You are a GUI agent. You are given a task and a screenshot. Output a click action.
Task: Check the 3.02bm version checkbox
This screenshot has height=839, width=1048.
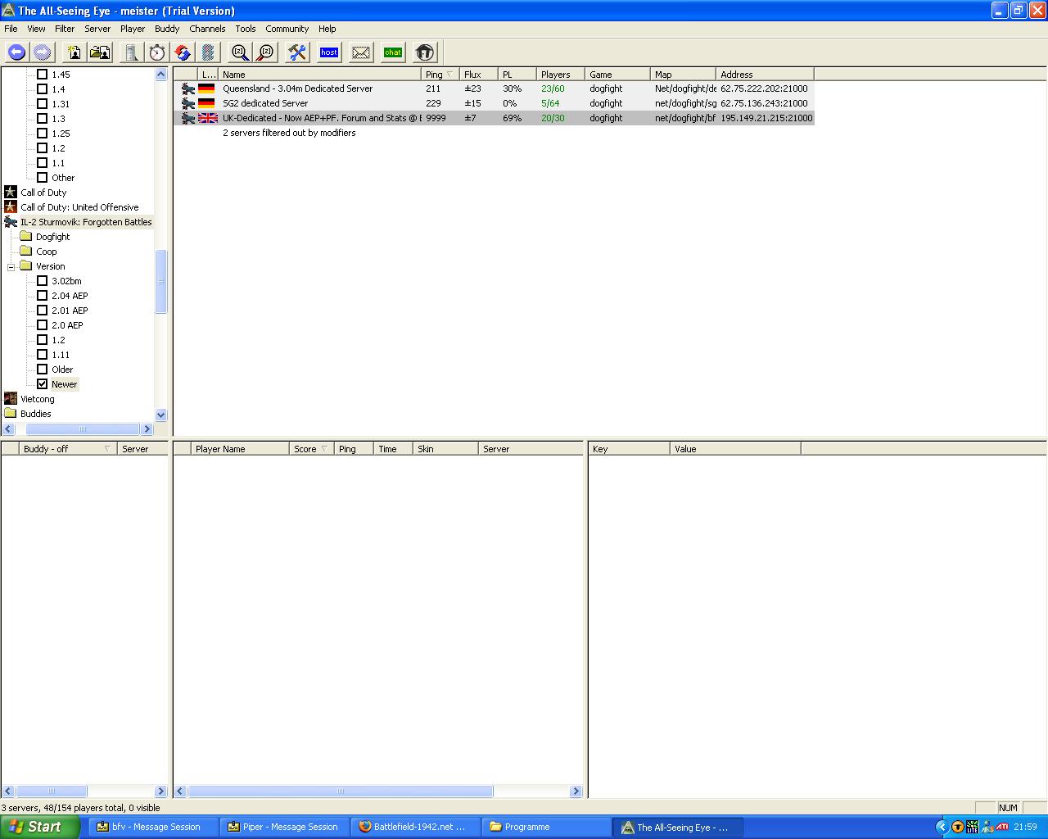(x=43, y=281)
